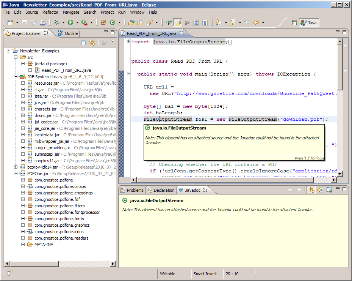This screenshot has height=281, width=352.
Task: Expand the Read_PDF_From_URL.java tree node
Action: pos(30,70)
